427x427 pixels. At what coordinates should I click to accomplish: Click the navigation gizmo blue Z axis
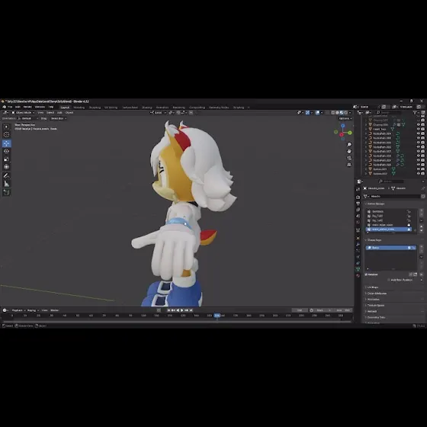tap(343, 126)
